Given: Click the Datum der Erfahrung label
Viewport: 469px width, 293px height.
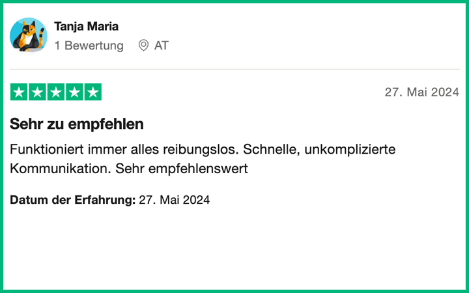Looking at the screenshot, I should (x=73, y=200).
